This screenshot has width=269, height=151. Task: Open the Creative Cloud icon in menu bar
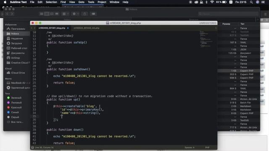click(196, 2)
